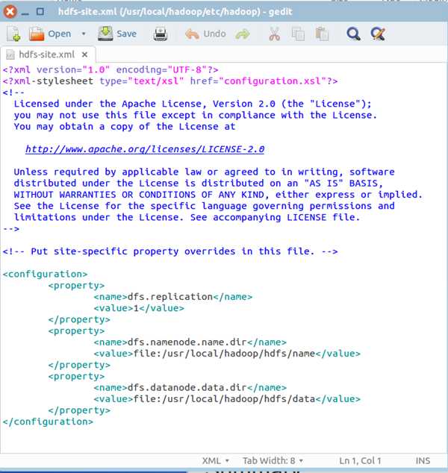Click the site-specific property overrides comment

pyautogui.click(x=170, y=251)
